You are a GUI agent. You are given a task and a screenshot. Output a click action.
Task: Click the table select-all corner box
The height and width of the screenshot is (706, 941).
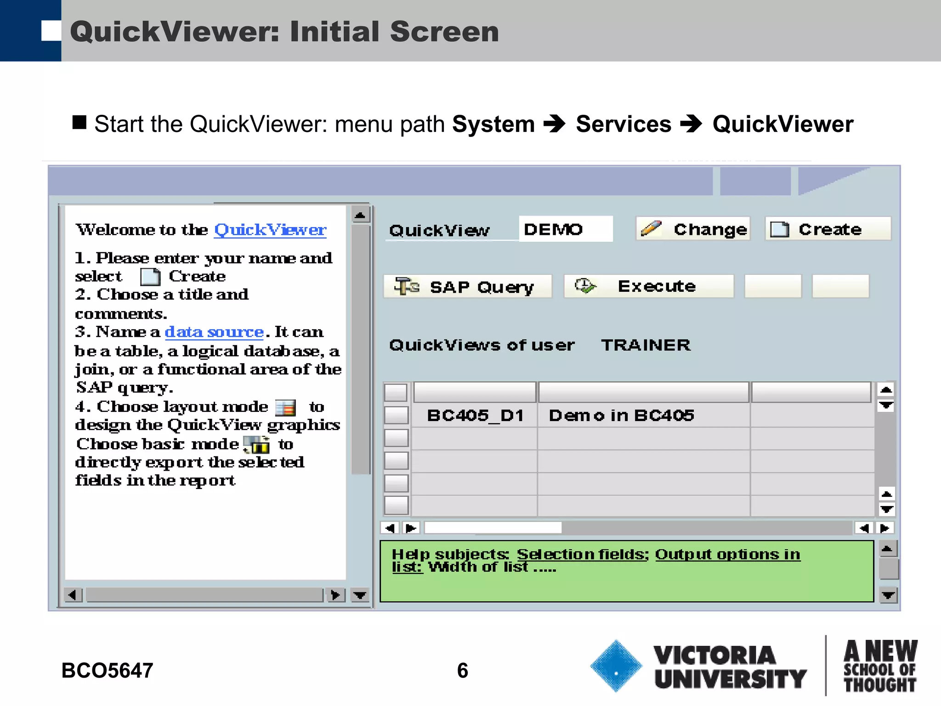point(396,393)
